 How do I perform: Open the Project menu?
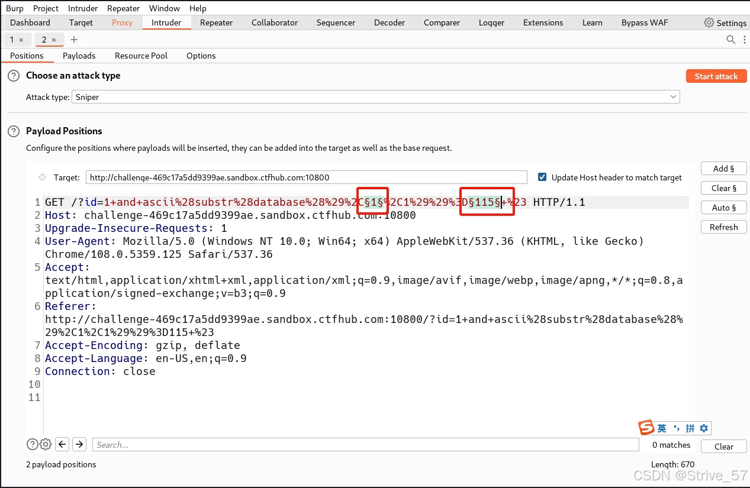[46, 8]
